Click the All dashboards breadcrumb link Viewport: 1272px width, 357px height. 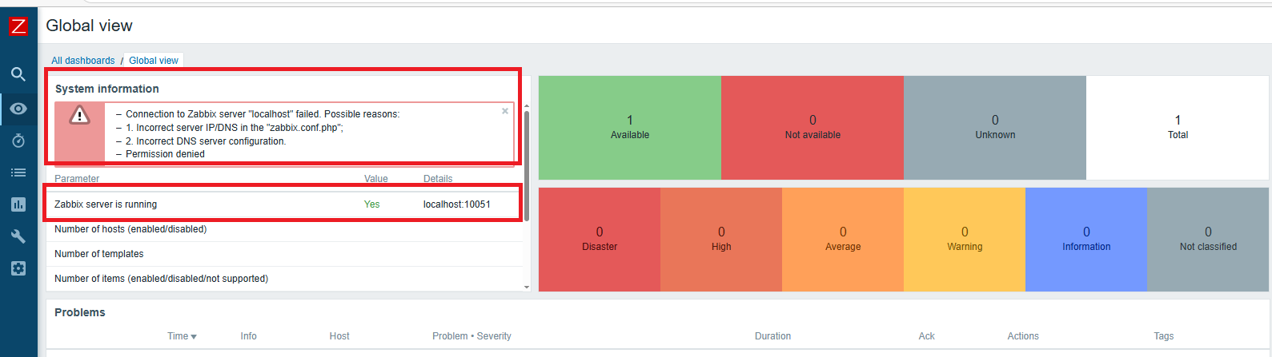83,61
